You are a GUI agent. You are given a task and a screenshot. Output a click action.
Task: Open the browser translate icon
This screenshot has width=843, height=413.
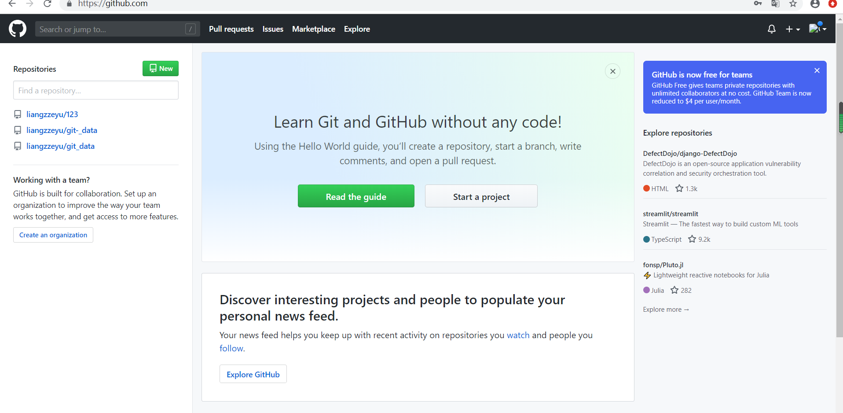(775, 4)
